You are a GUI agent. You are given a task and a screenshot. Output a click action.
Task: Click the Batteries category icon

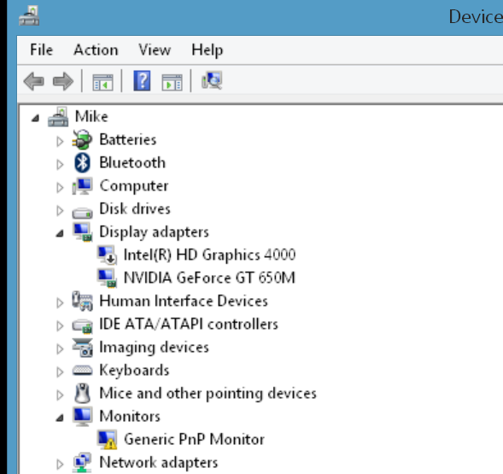tap(83, 140)
